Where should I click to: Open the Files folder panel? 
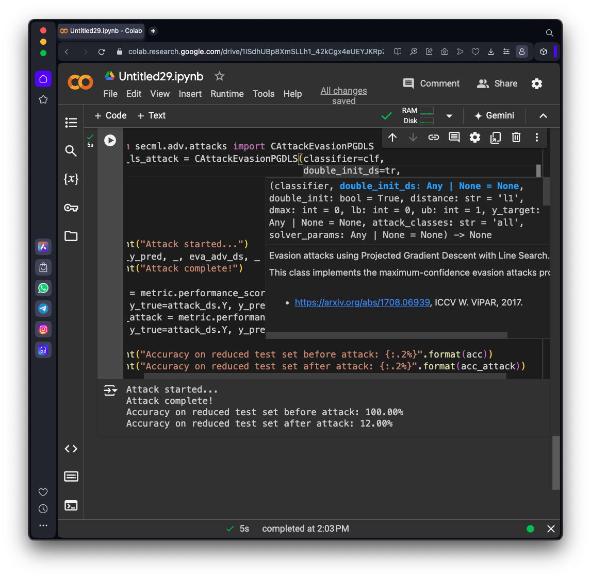click(x=71, y=236)
